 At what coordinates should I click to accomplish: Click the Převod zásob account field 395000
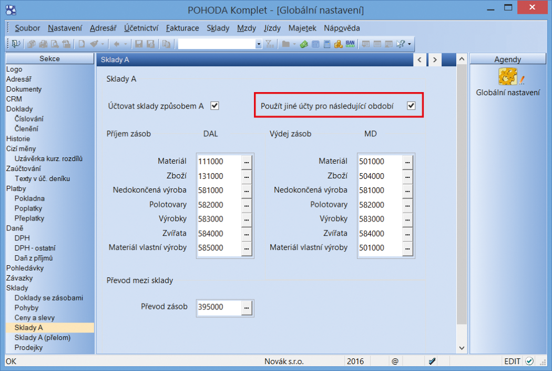coord(219,307)
